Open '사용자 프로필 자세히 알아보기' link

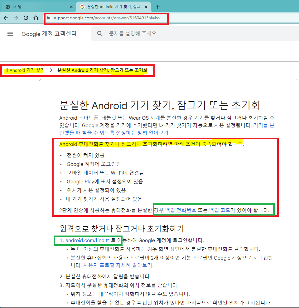click(x=118, y=265)
